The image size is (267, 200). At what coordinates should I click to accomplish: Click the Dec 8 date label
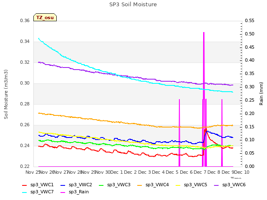(x=214, y=172)
